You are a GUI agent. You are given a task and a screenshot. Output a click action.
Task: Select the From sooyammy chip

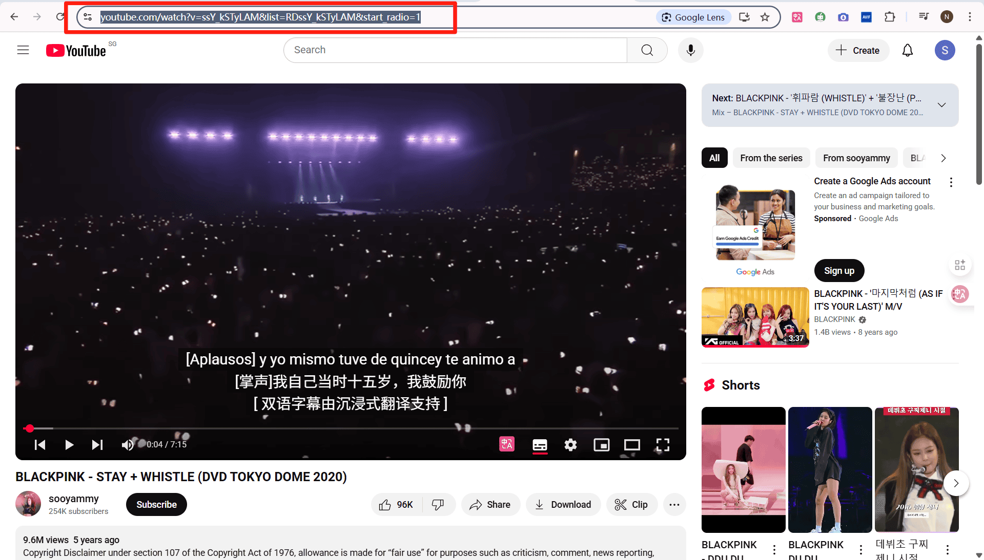[856, 158]
